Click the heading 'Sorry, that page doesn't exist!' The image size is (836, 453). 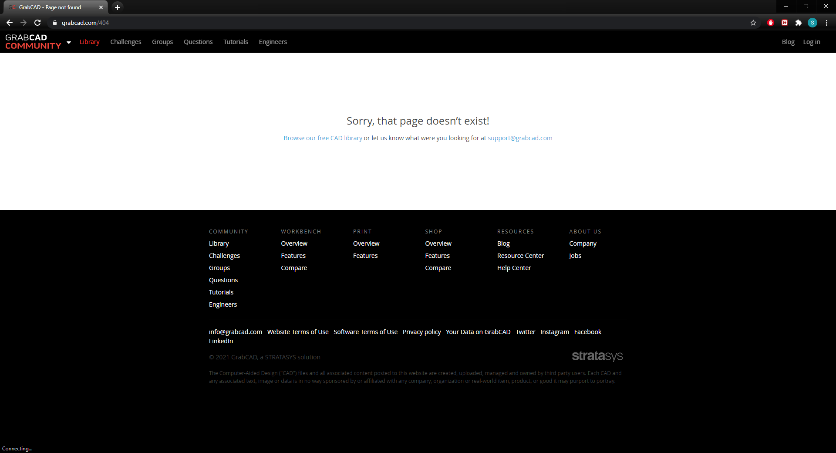click(x=418, y=121)
